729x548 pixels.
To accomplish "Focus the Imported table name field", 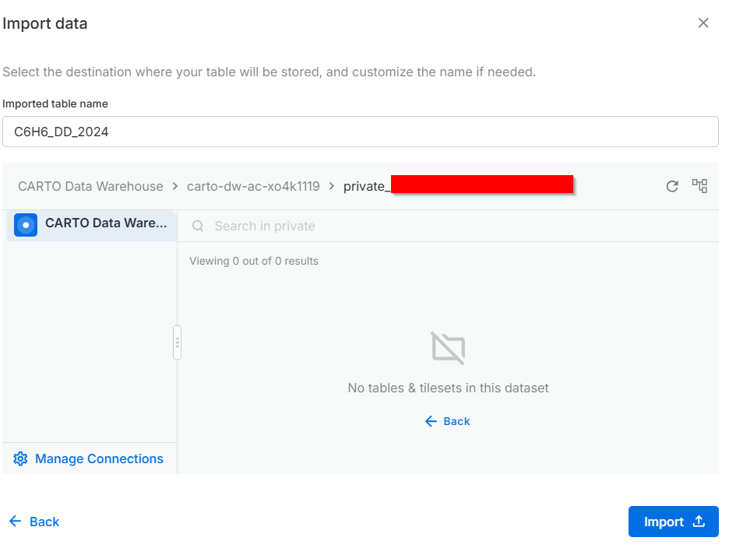I will click(360, 132).
